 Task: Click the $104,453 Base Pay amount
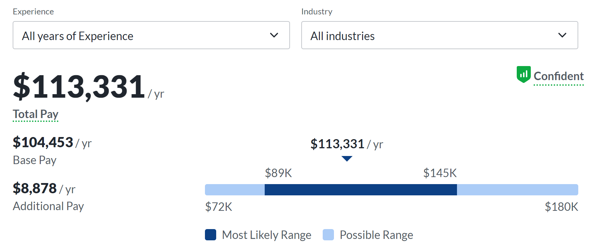point(43,142)
